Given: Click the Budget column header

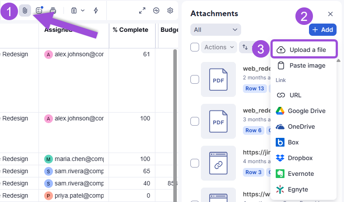Looking at the screenshot, I should click(168, 36).
